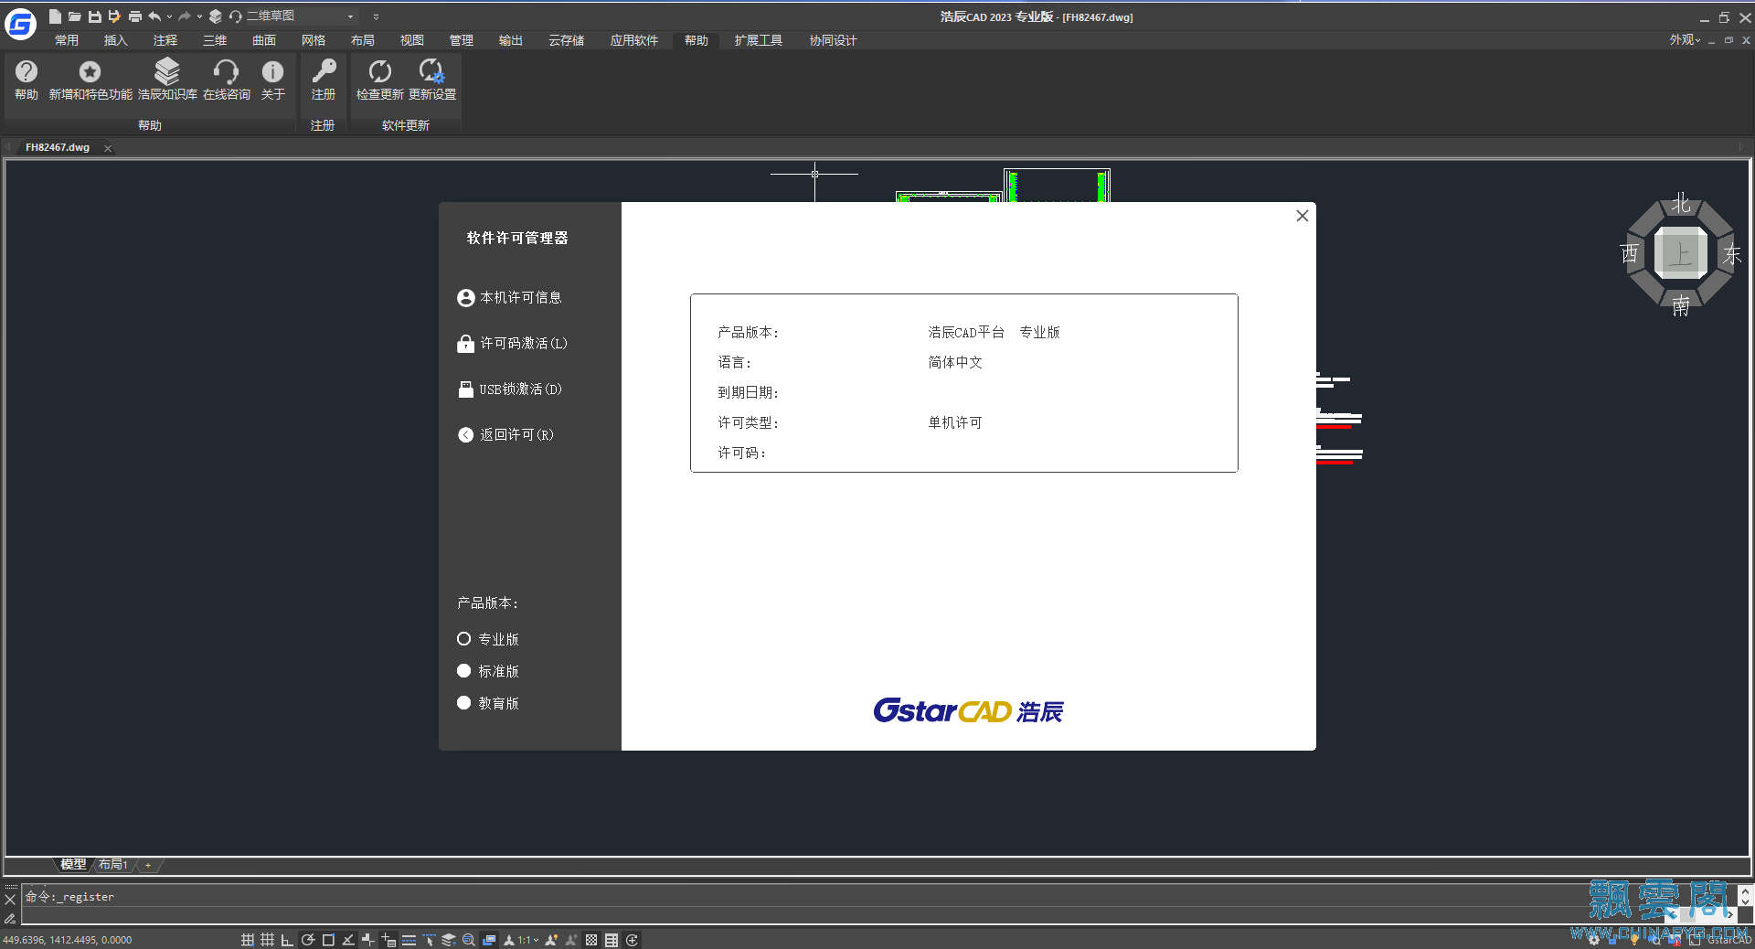Image resolution: width=1755 pixels, height=949 pixels.
Task: Open layer manager from quick access toolbar
Action: pos(216,16)
